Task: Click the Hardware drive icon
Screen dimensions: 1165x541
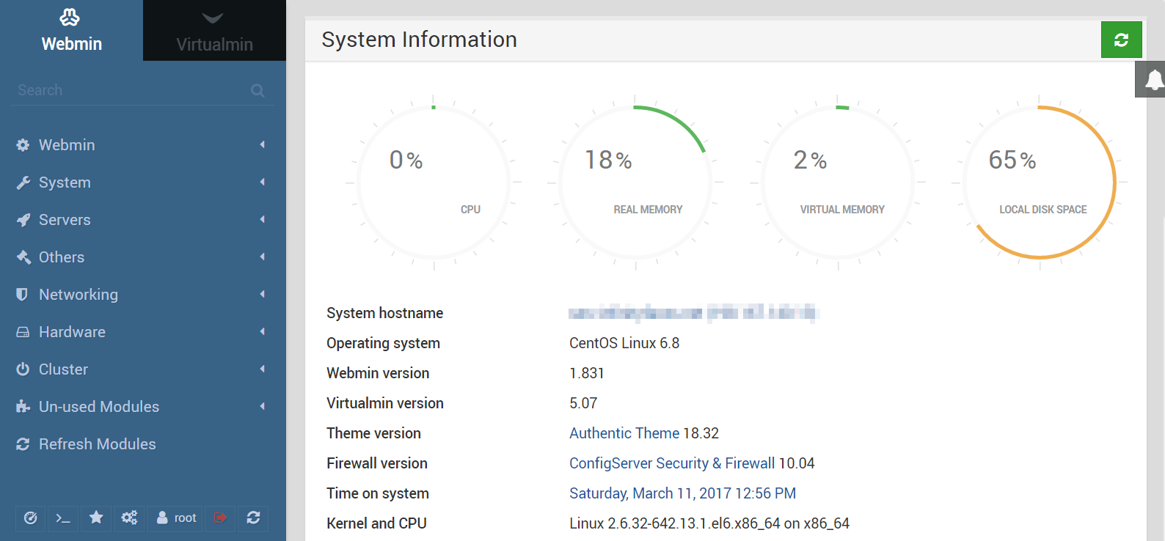Action: coord(23,332)
